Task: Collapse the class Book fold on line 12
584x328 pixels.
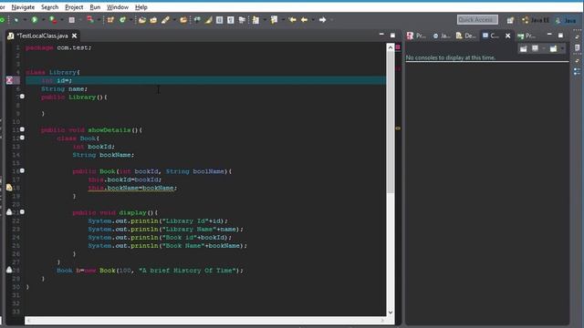Action: (22, 138)
